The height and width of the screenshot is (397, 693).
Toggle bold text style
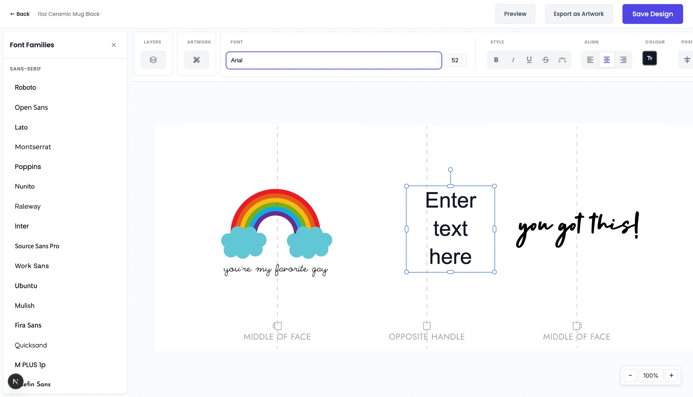coord(496,60)
